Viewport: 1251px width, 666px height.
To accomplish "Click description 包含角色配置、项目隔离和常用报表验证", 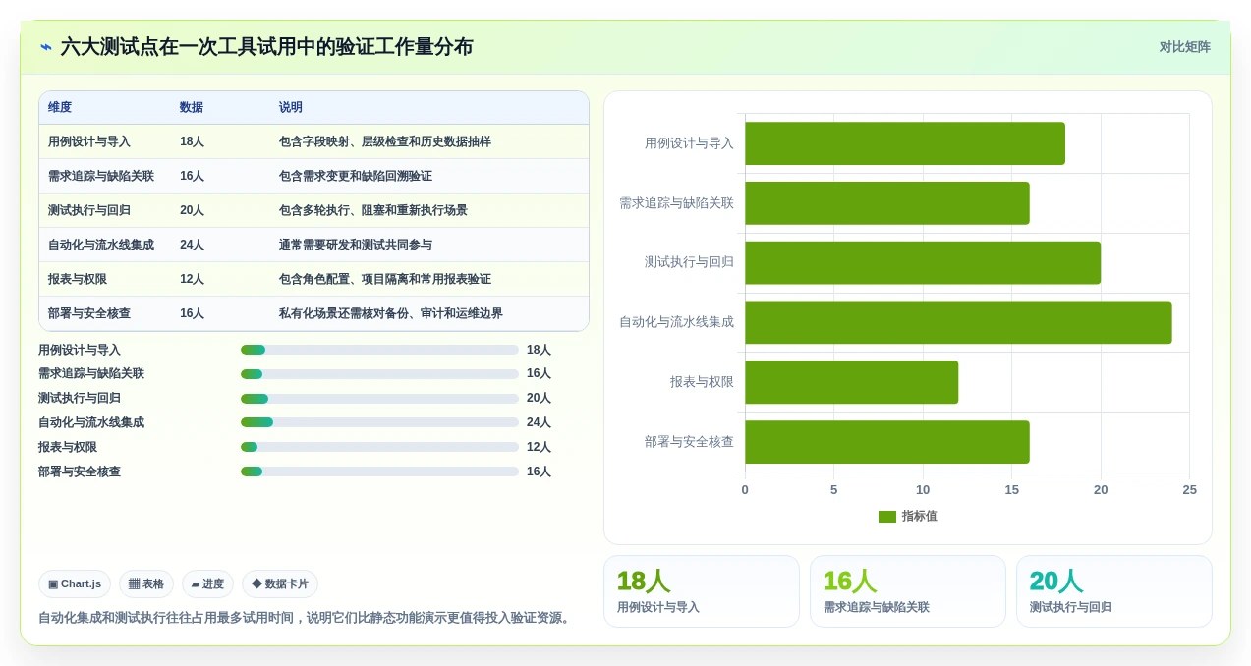I will (x=385, y=279).
